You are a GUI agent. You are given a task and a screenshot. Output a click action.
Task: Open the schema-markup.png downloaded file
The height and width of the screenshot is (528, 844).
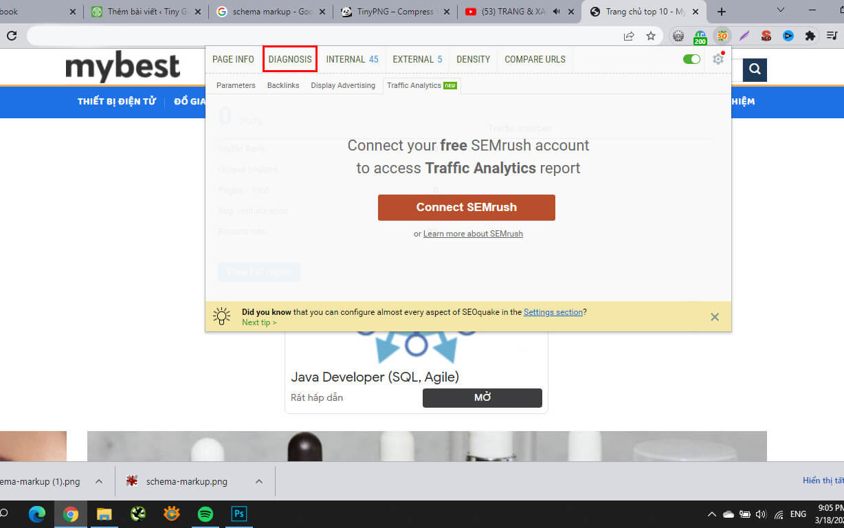pyautogui.click(x=186, y=481)
